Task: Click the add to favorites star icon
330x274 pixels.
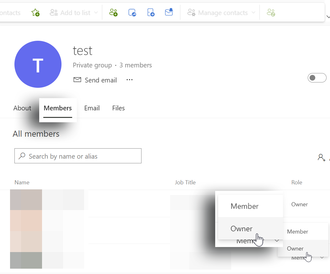Action: tap(35, 13)
